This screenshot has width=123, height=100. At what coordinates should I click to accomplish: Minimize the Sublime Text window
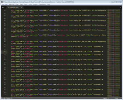coord(113,2)
